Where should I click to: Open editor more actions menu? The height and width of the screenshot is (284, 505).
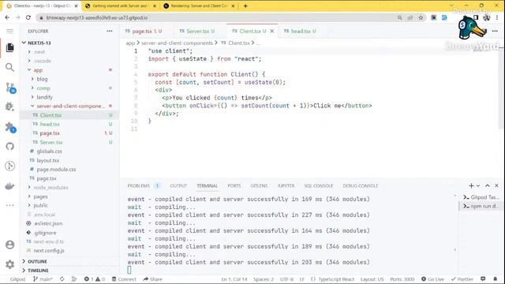tap(495, 32)
